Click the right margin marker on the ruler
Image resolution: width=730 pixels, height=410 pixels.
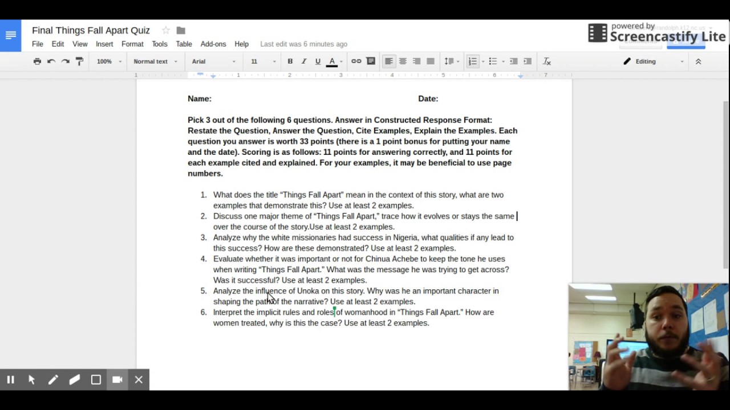coord(520,76)
